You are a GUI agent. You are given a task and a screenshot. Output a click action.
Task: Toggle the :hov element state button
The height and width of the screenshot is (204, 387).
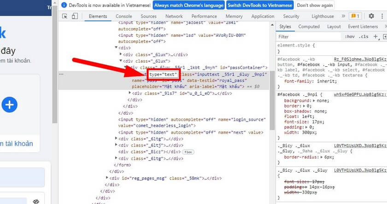pos(350,36)
